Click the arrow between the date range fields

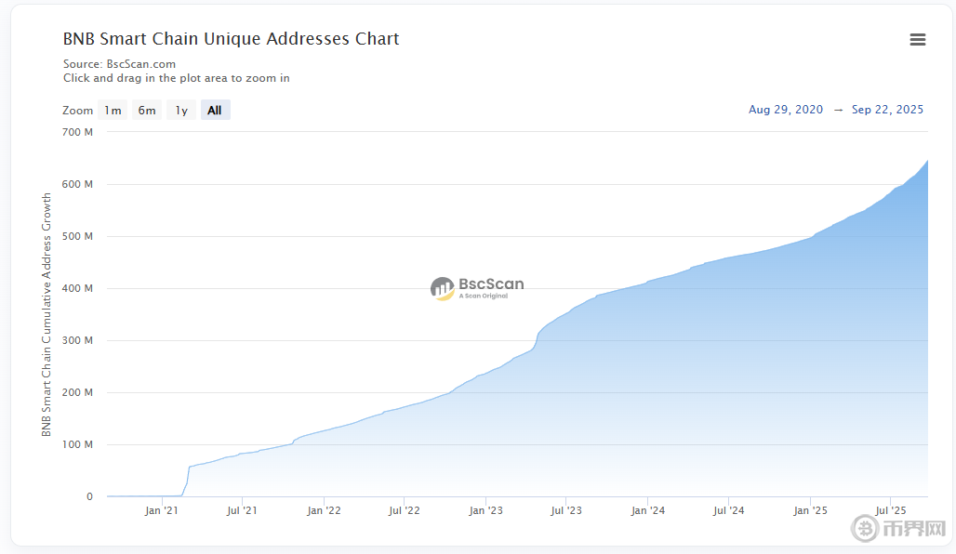coord(838,110)
